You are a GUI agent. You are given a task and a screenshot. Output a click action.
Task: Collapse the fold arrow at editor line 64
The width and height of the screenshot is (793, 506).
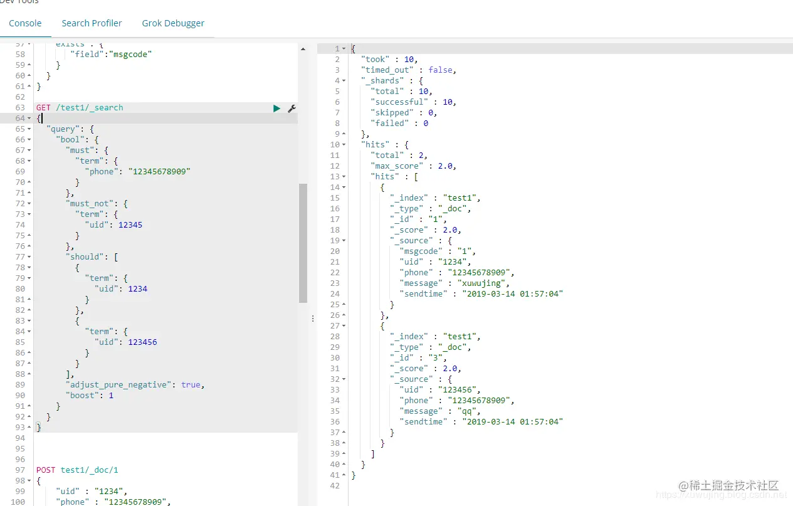click(x=29, y=119)
